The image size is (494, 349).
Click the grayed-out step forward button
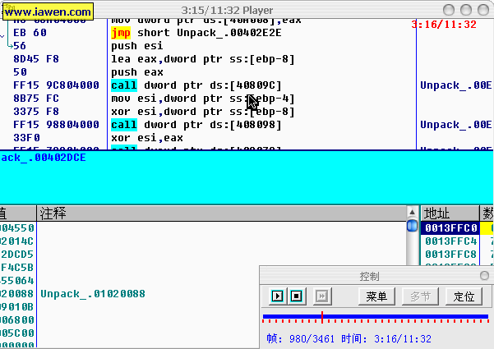point(322,296)
